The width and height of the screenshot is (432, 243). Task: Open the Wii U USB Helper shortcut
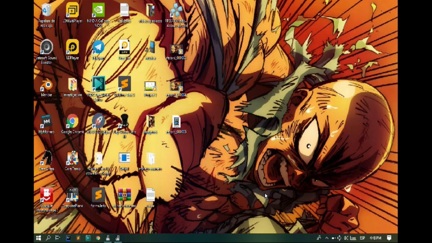click(x=99, y=124)
